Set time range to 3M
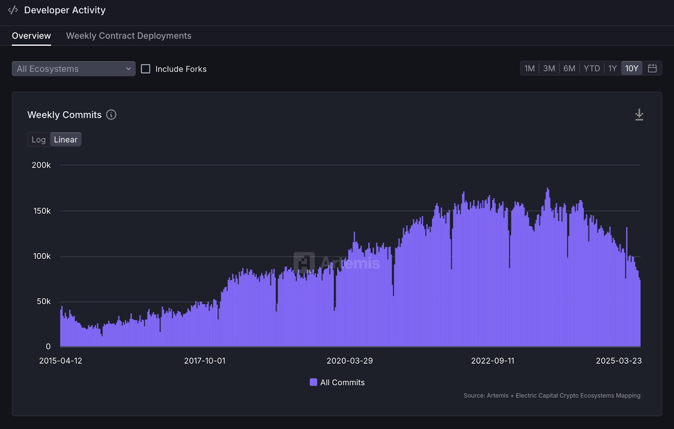 (x=549, y=68)
